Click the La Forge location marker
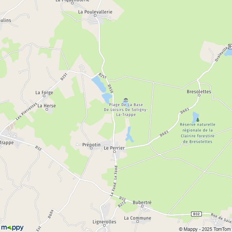 (x=44, y=96)
